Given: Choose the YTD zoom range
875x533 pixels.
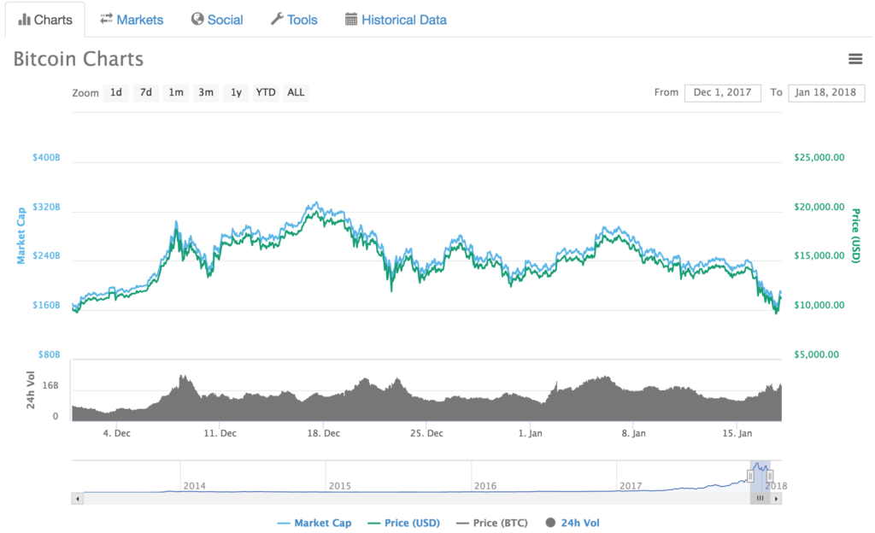Looking at the screenshot, I should pos(266,92).
